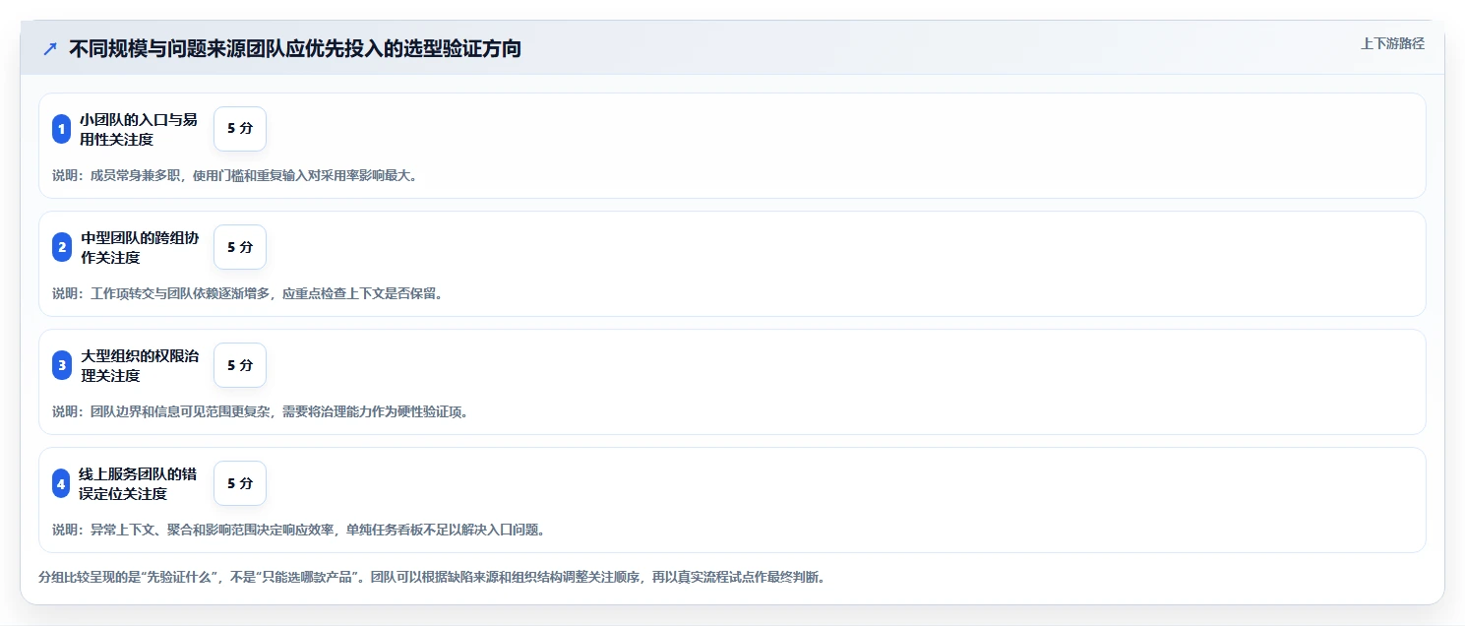
Task: Click the note starting 说明：团队边界和信息可见范围
Action: (260, 412)
